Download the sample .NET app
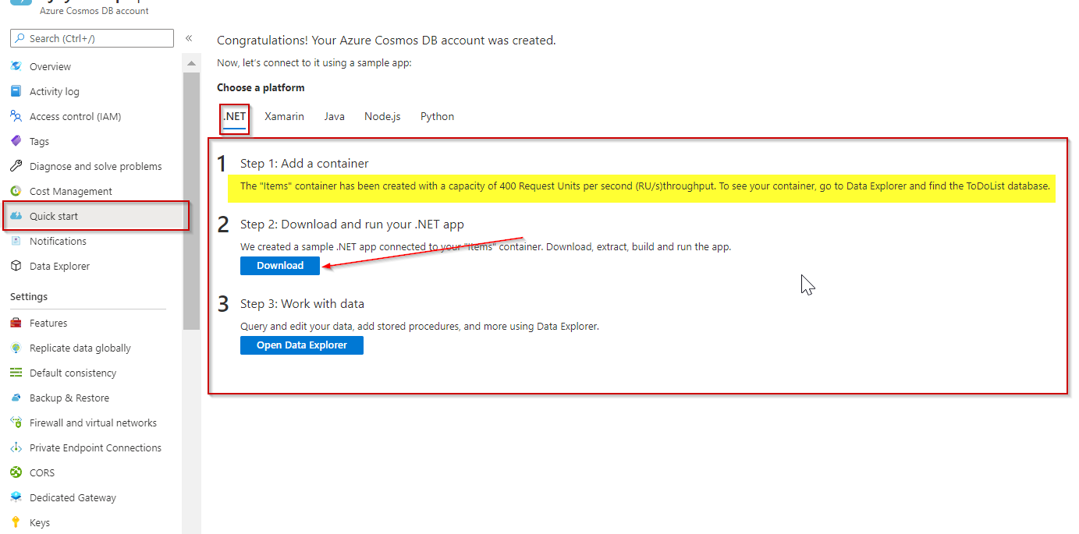Viewport: 1079px width, 534px height. 280,266
